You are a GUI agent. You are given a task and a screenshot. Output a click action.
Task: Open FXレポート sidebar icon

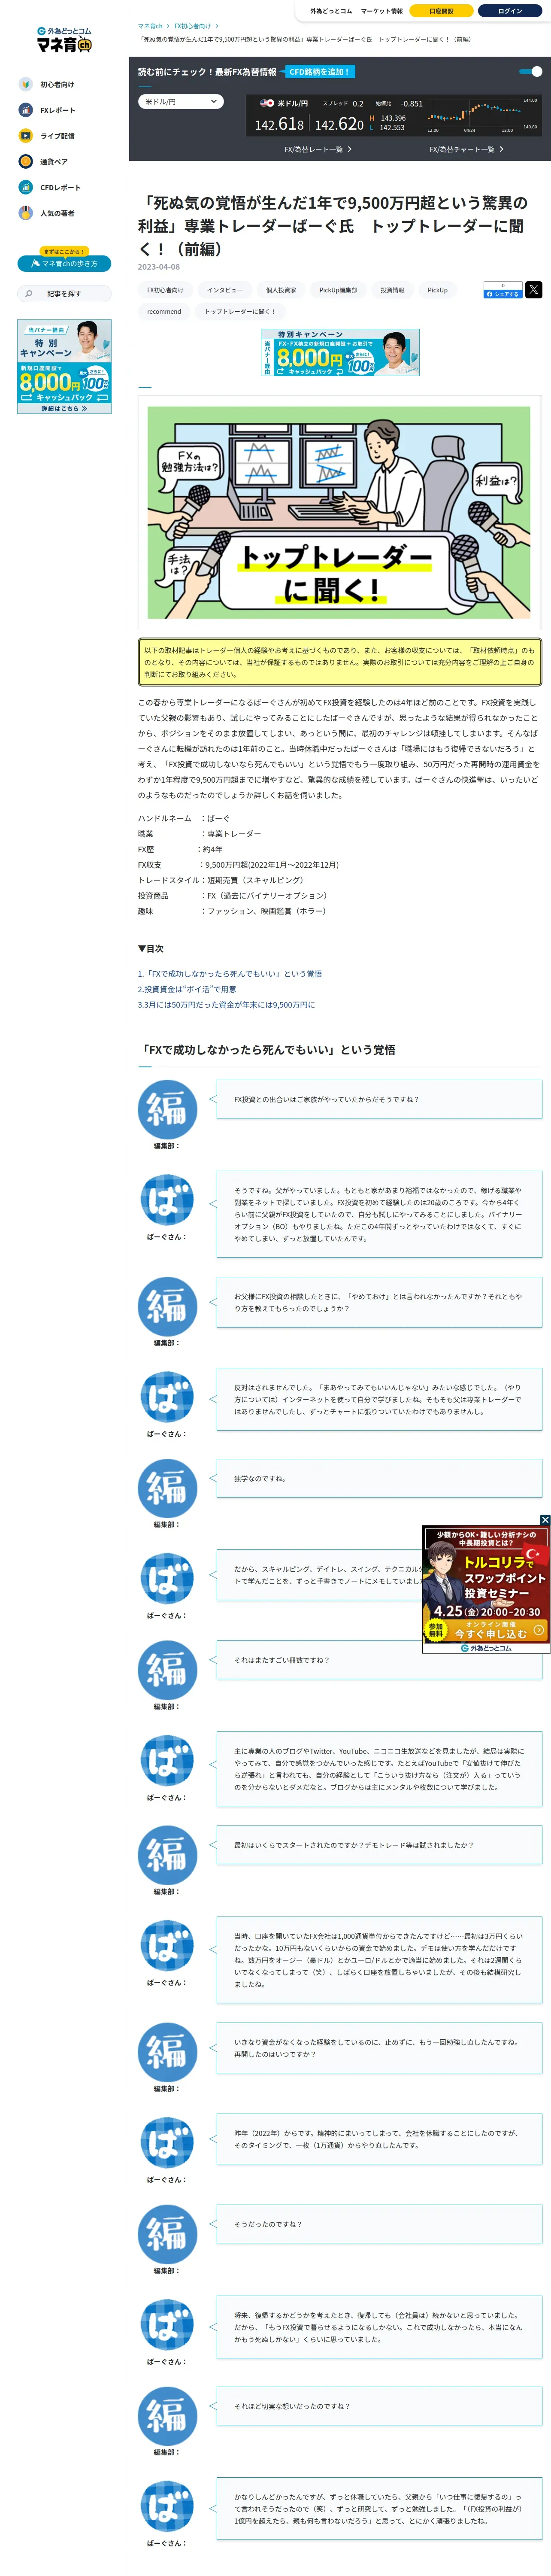coord(26,110)
